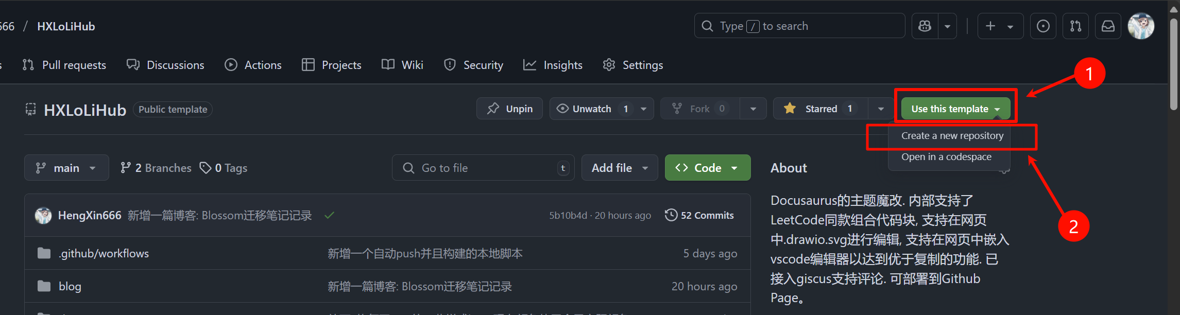Click the HengXin666 commit avatar
The height and width of the screenshot is (315, 1180).
pos(43,215)
